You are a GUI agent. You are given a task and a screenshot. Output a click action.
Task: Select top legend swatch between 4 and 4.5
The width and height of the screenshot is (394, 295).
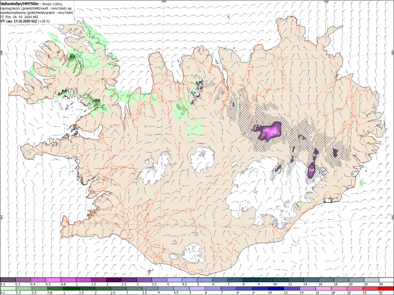pos(174,280)
